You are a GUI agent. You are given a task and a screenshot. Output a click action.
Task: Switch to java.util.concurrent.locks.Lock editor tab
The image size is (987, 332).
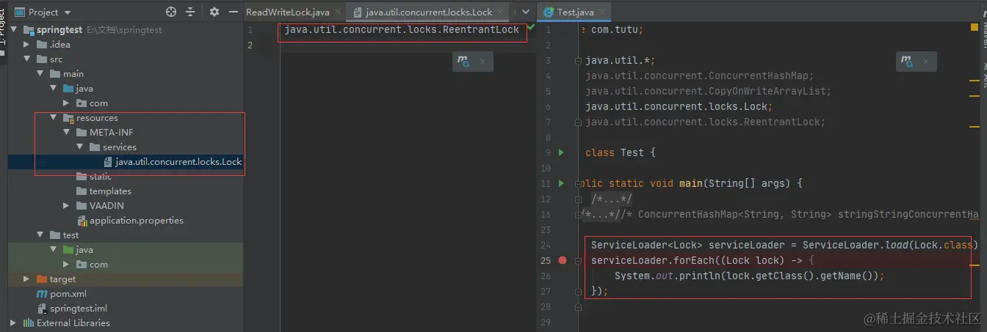[x=429, y=12]
